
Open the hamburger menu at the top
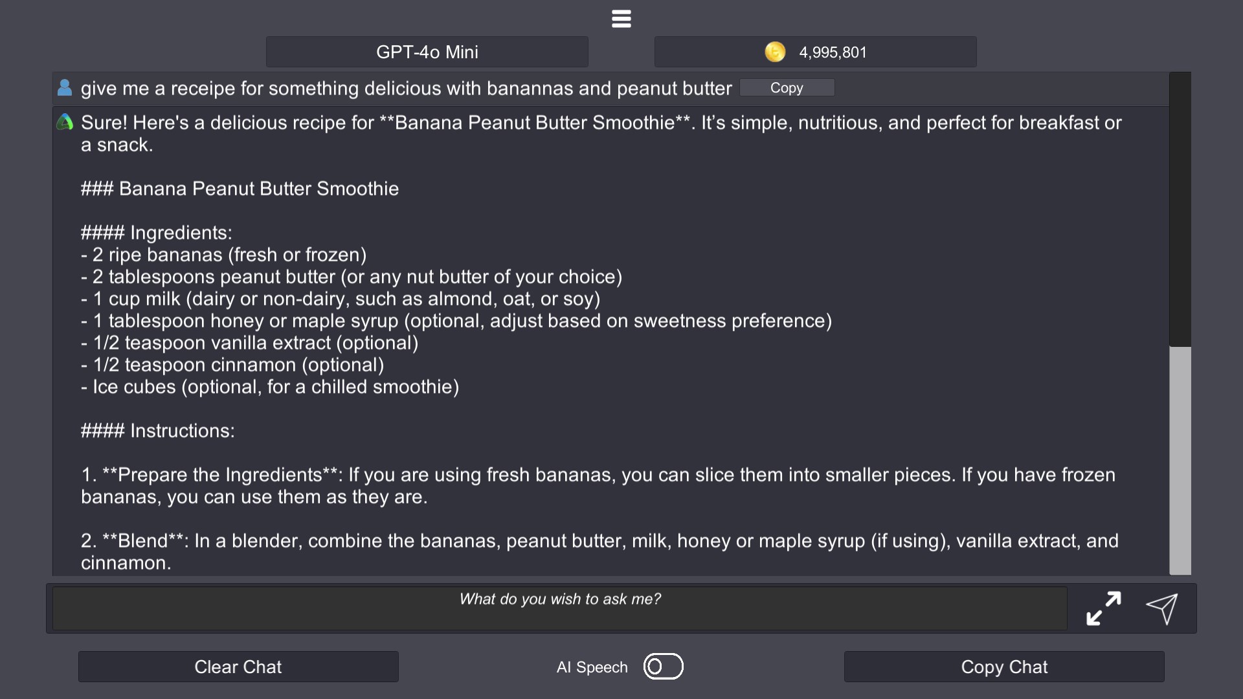click(621, 19)
